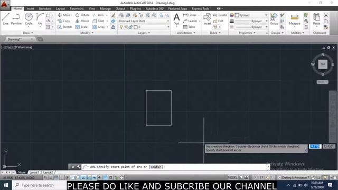Screen dimensions: 338x190
Task: Expand the Modify panel
Action: click(87, 33)
